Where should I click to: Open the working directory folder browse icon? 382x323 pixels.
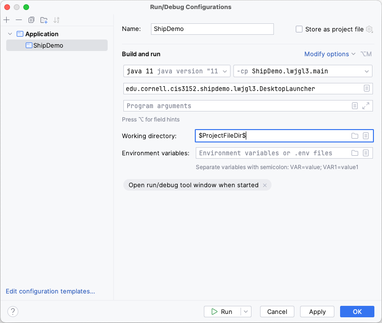[x=354, y=136]
